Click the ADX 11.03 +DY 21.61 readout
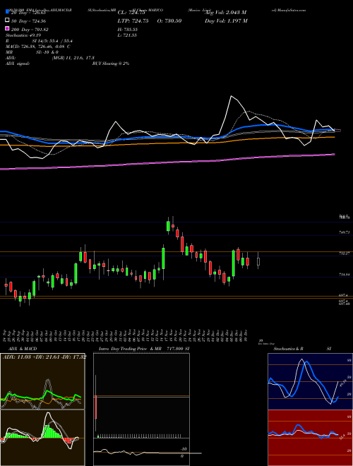The image size is (353, 466). (x=45, y=357)
